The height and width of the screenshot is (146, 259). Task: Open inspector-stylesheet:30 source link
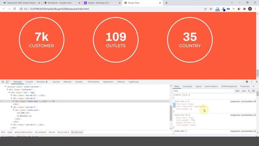243,101
